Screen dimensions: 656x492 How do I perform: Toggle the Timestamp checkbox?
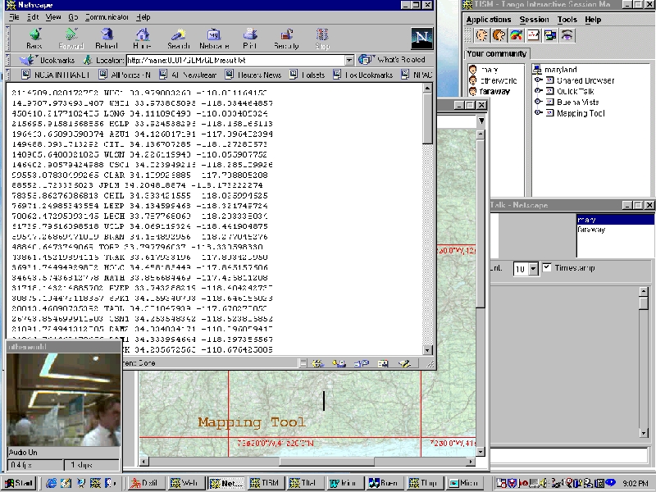click(547, 267)
